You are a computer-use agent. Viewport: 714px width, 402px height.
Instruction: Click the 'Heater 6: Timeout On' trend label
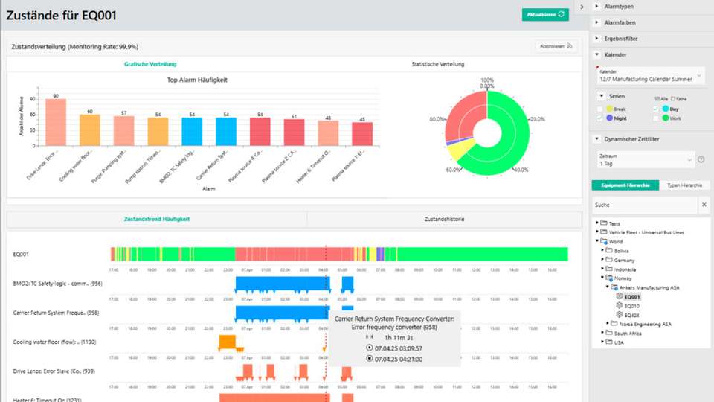coord(47,399)
